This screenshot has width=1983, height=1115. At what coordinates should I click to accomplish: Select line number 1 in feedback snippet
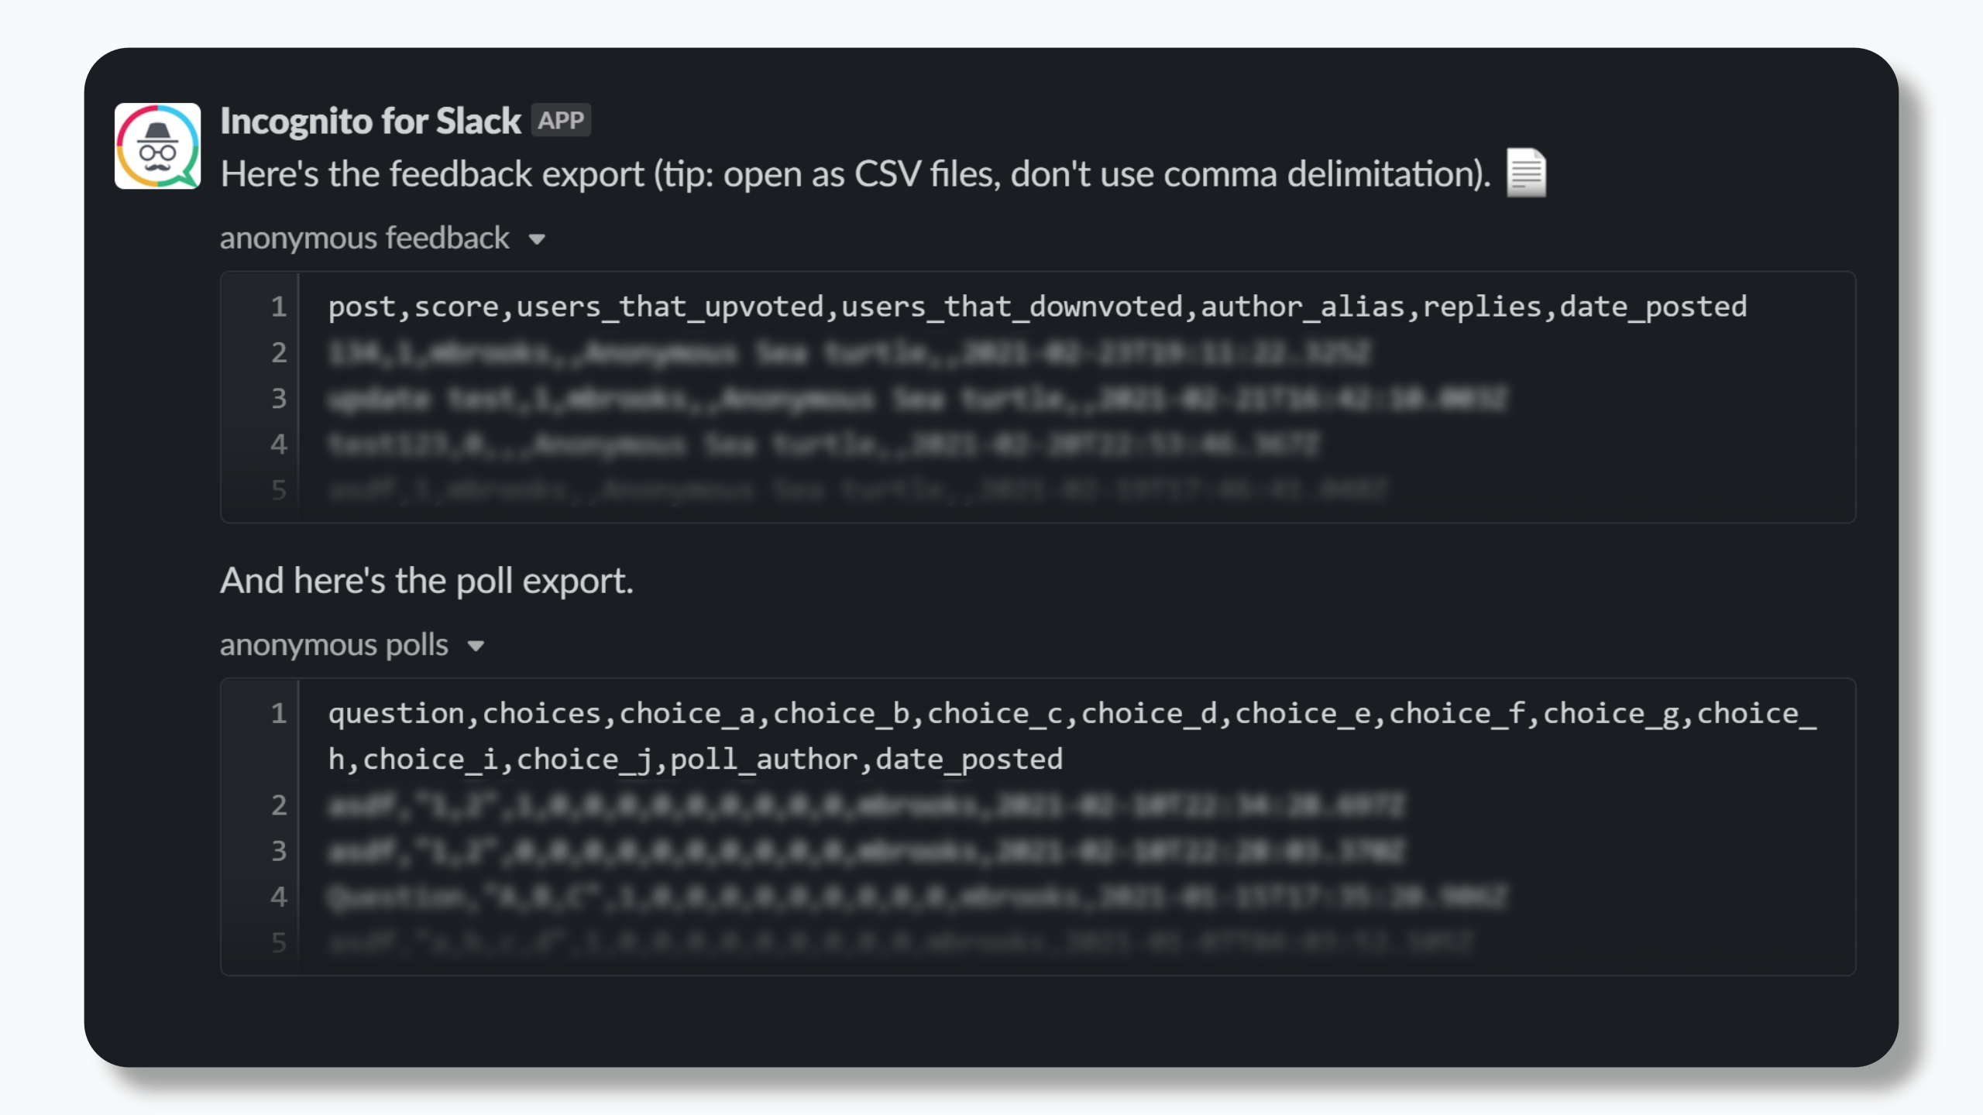coord(279,307)
